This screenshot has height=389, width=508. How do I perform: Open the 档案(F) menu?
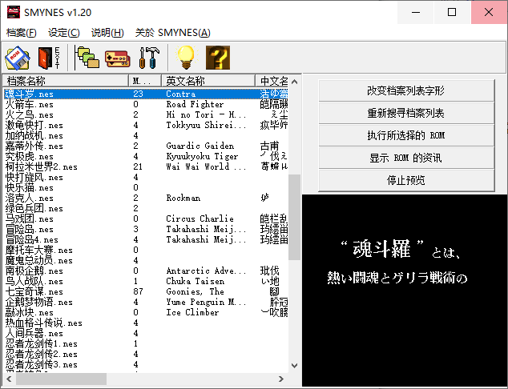(x=22, y=33)
